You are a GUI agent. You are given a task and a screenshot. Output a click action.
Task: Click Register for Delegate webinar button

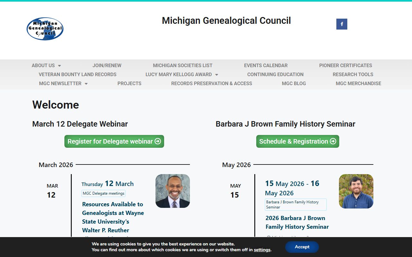(114, 141)
